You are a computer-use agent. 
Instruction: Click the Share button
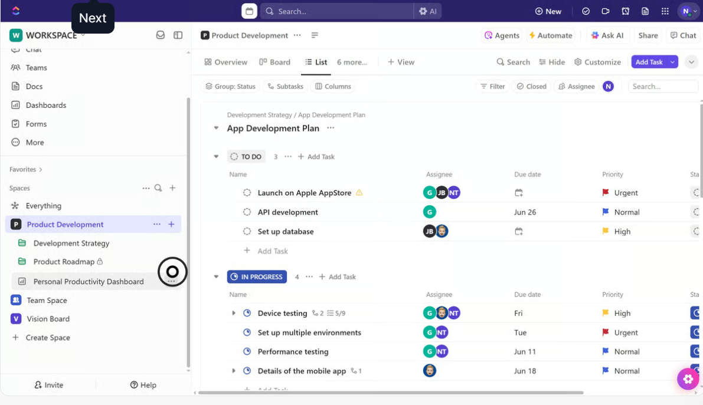(648, 35)
